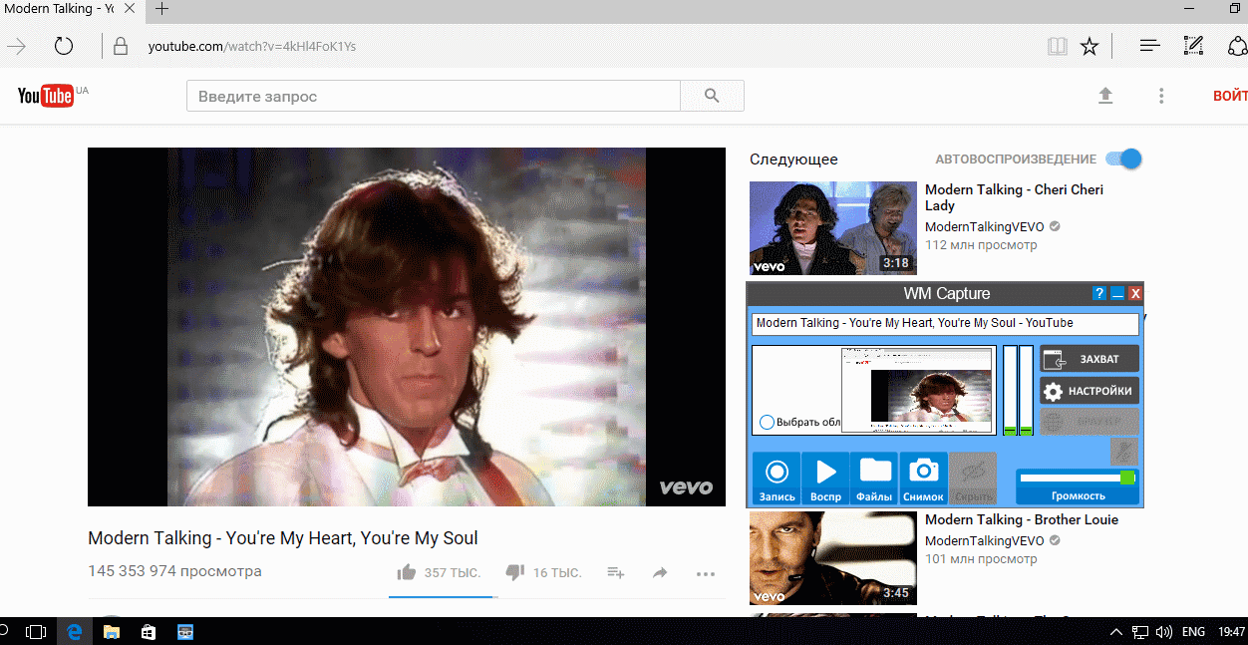This screenshot has width=1248, height=645.
Task: Click the Edge forward arrow
Action: point(17,46)
